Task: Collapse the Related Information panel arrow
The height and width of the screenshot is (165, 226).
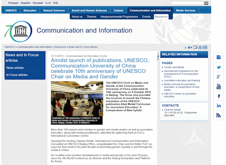Action: (158, 56)
